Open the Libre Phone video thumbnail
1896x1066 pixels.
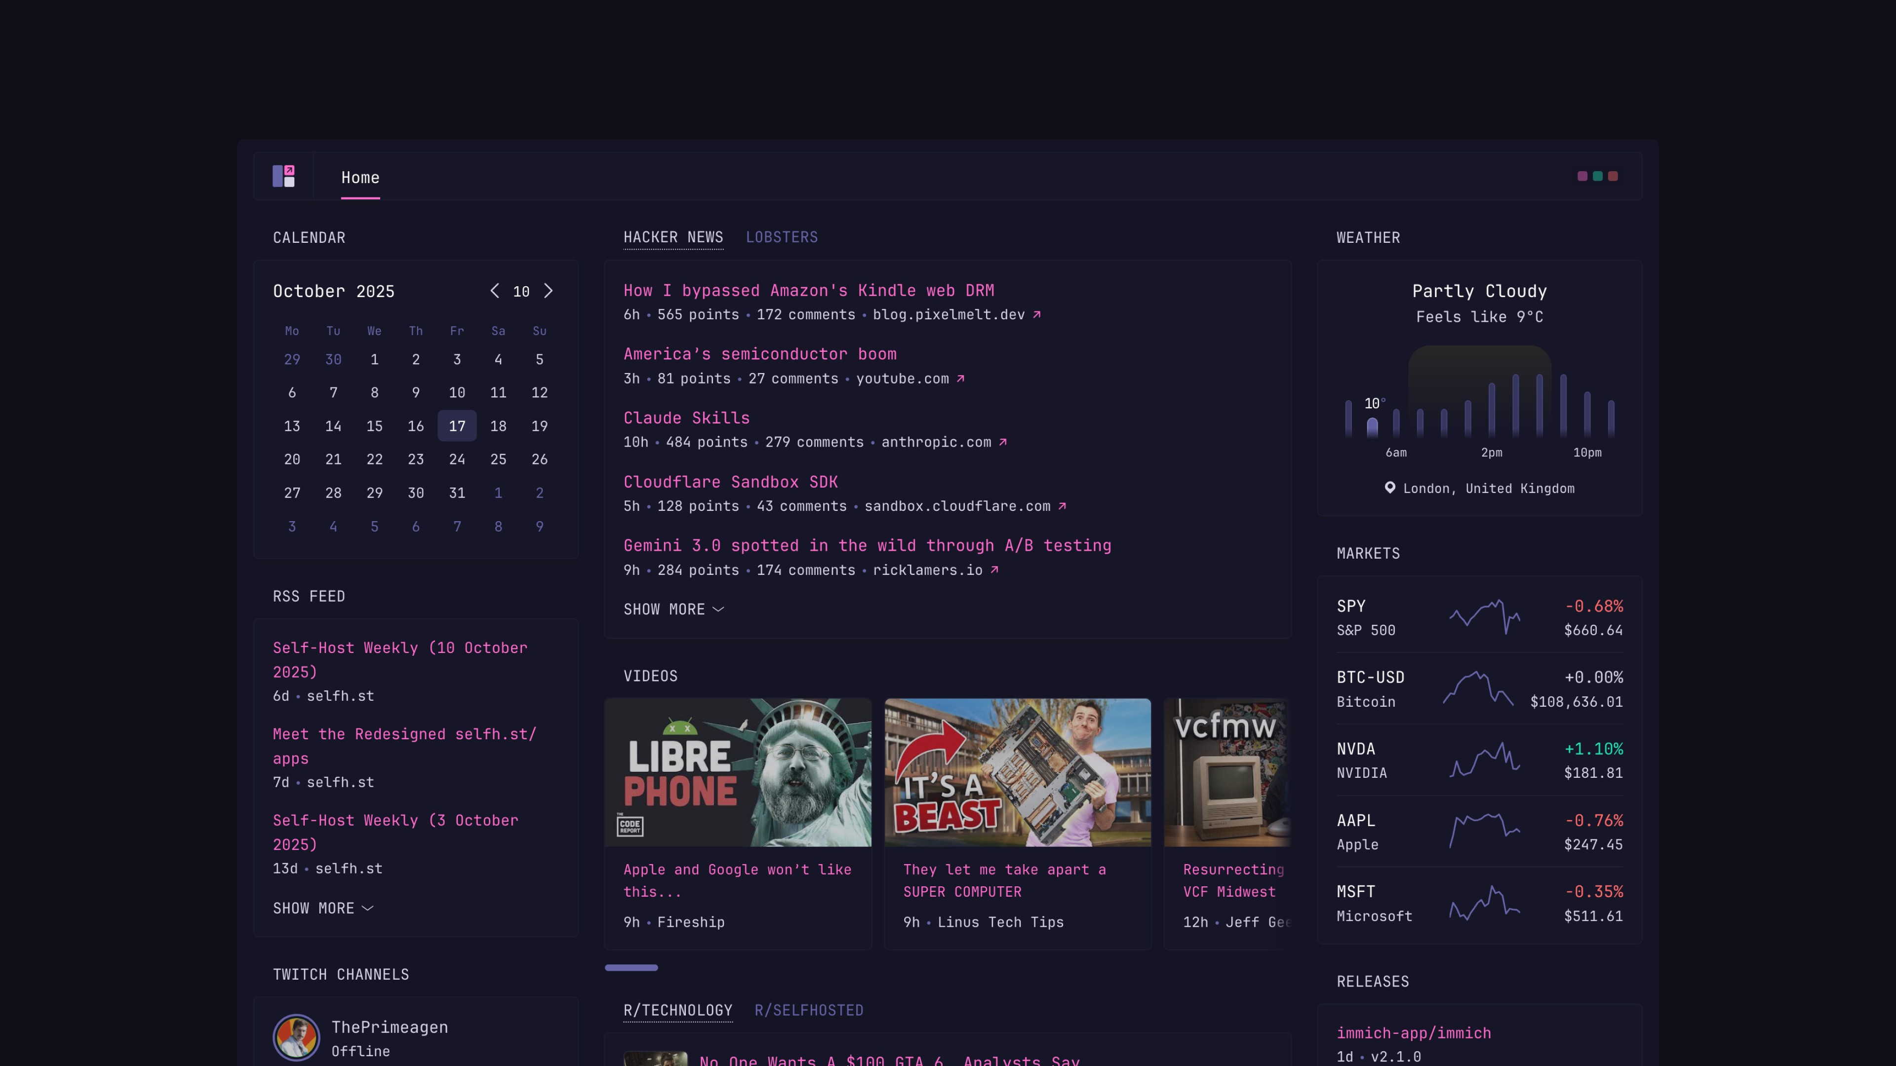[738, 772]
